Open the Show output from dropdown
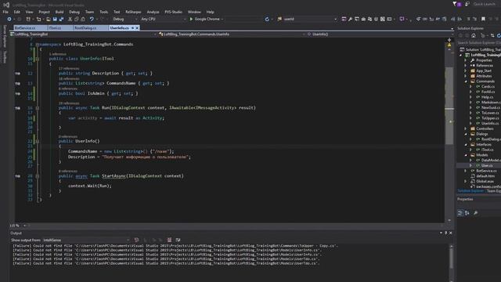This screenshot has height=282, width=501. point(86,240)
